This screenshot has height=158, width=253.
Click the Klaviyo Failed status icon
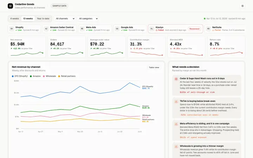pos(156,30)
